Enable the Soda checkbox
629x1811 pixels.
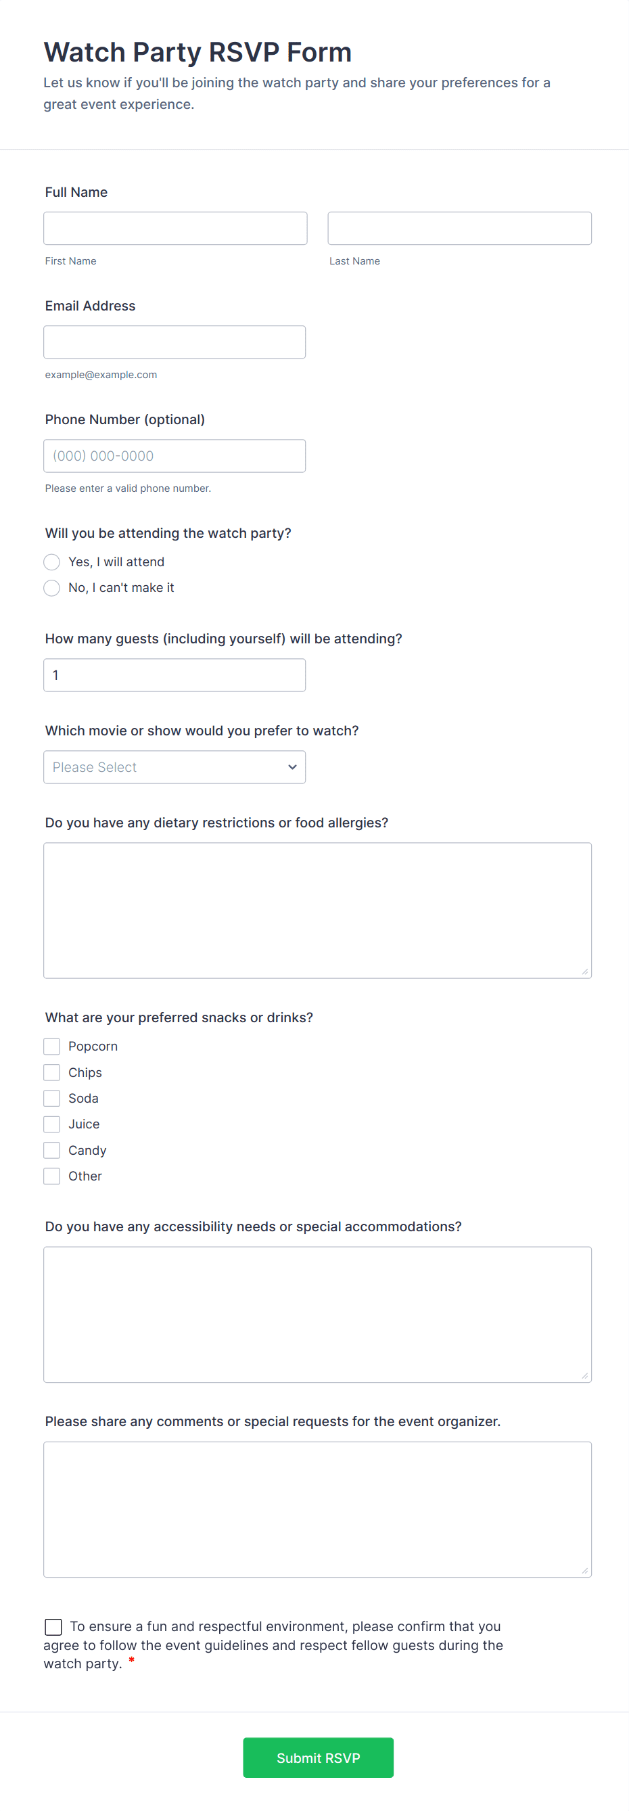pyautogui.click(x=52, y=1098)
